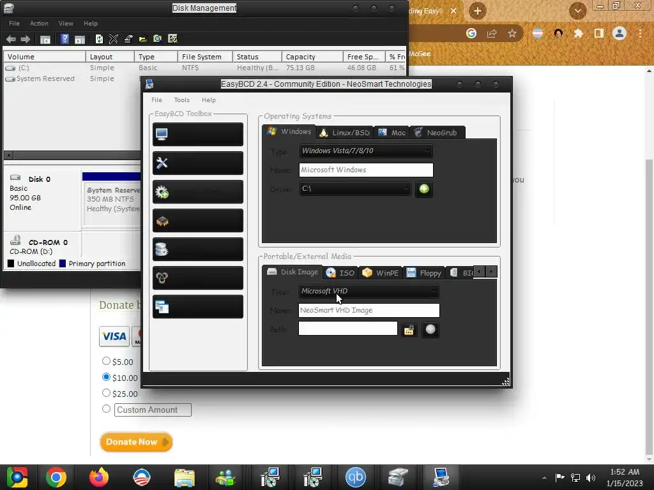Click the Volume column header
The width and height of the screenshot is (654, 490).
pos(45,57)
